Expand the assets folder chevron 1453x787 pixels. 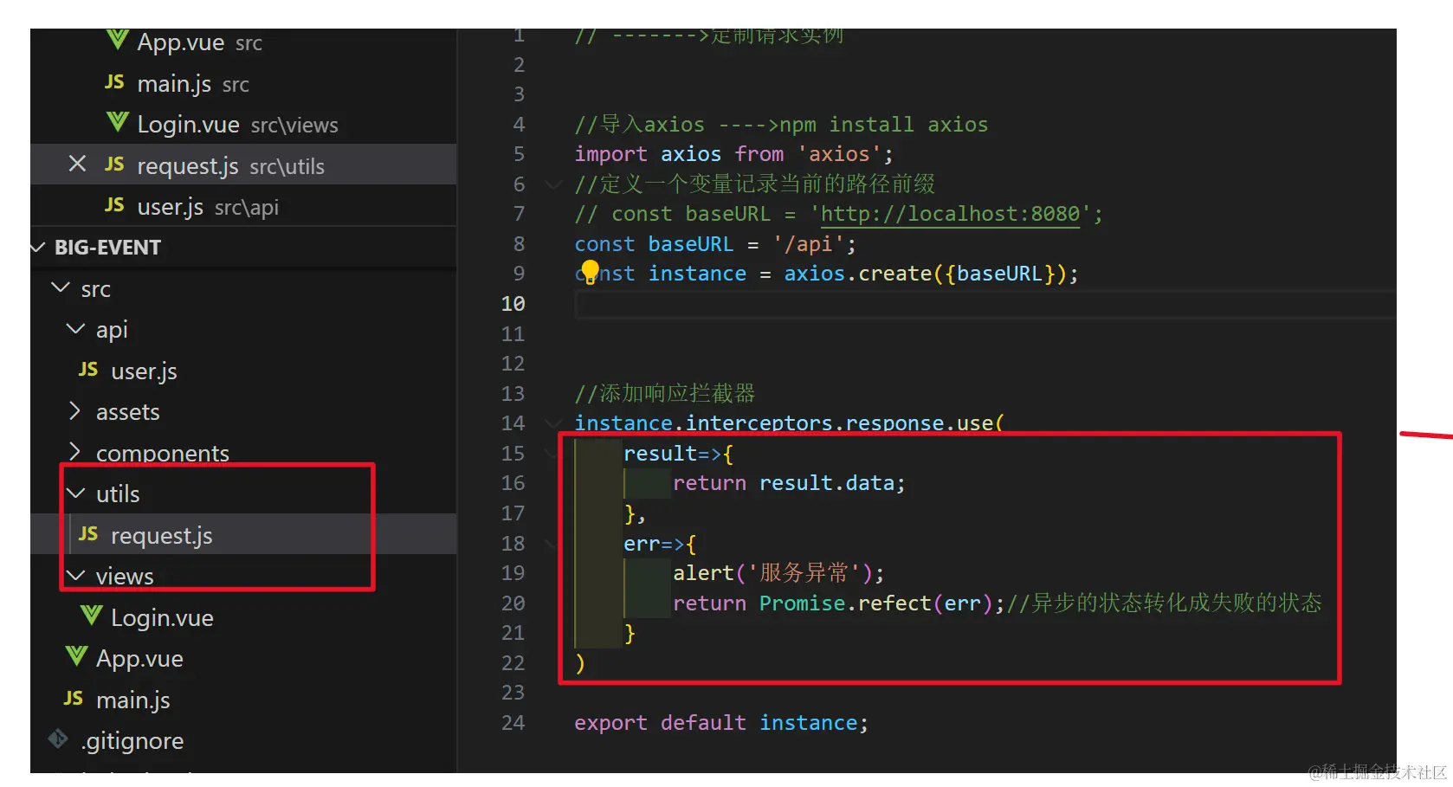(75, 410)
